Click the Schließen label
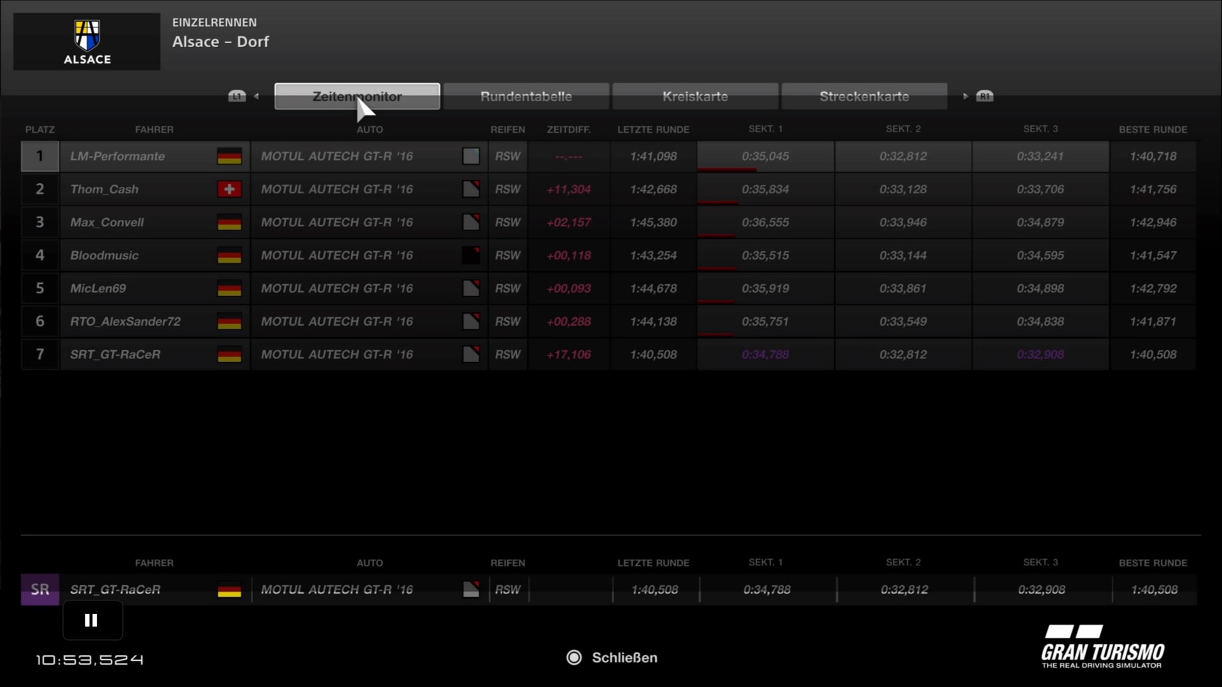Image resolution: width=1222 pixels, height=687 pixels. (624, 658)
